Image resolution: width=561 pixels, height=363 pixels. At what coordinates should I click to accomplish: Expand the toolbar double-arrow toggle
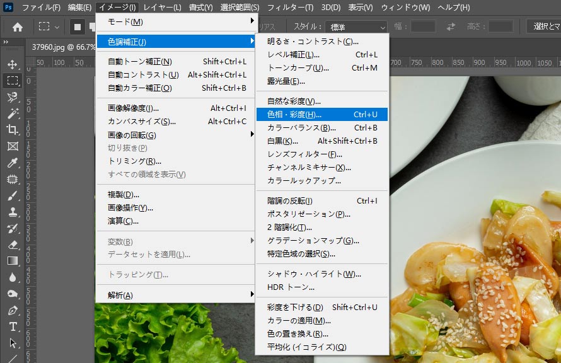[x=6, y=42]
